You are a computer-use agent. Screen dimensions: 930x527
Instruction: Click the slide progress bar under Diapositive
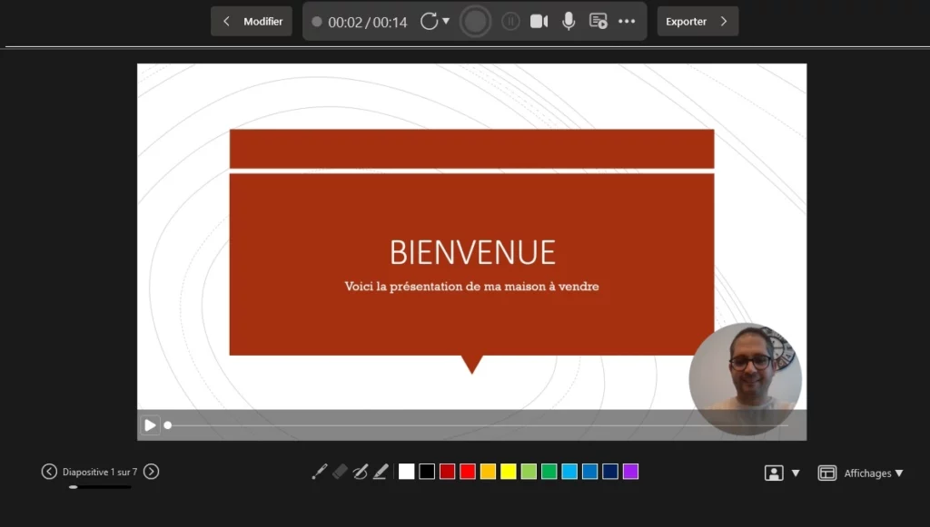(100, 487)
